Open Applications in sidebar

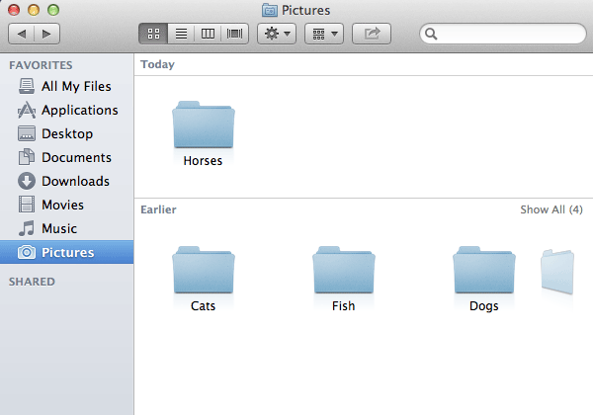tap(66, 110)
